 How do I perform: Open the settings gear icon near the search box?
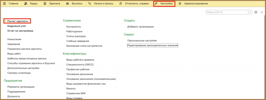256,12
